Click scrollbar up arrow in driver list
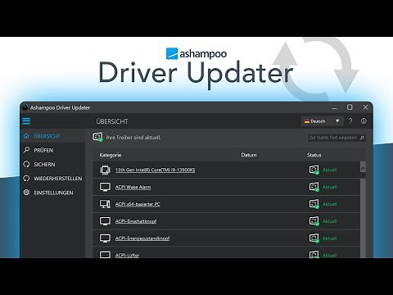Image resolution: width=393 pixels, height=295 pixels. click(363, 167)
